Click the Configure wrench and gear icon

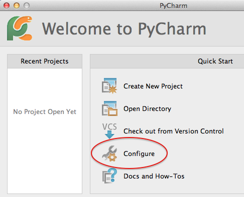(x=109, y=153)
